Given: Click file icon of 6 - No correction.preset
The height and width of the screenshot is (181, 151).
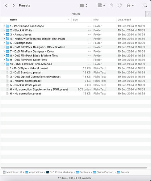Looking at the screenshot, I should pyautogui.click(x=7, y=93).
